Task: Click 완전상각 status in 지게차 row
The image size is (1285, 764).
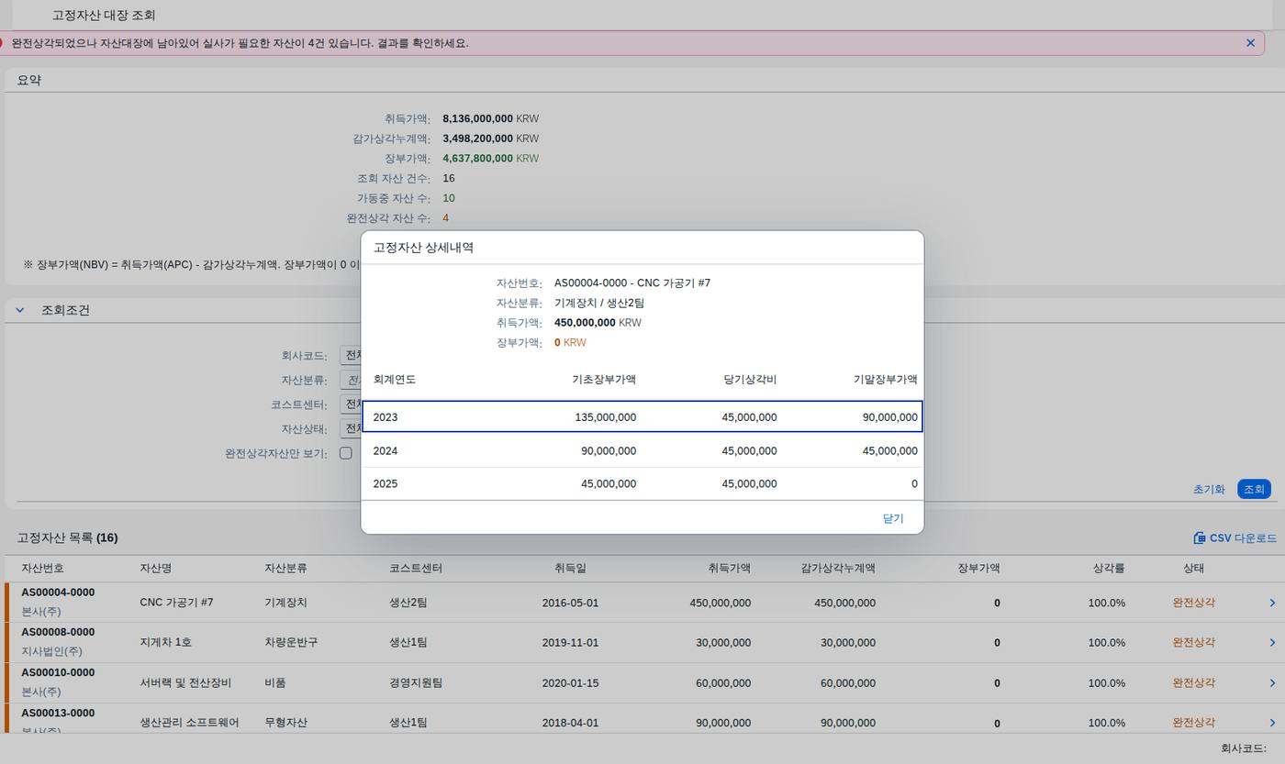Action: pyautogui.click(x=1193, y=643)
